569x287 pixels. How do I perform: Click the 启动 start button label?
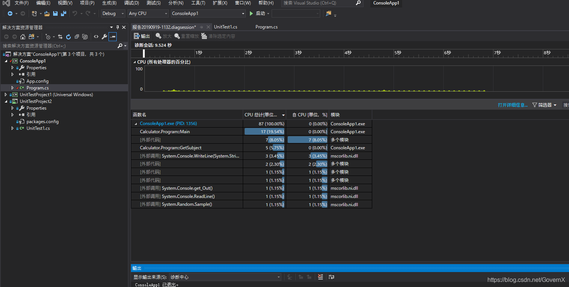[x=260, y=13]
